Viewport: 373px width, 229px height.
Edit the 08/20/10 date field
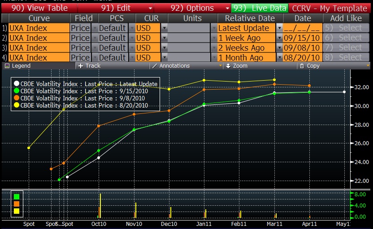coord(302,57)
